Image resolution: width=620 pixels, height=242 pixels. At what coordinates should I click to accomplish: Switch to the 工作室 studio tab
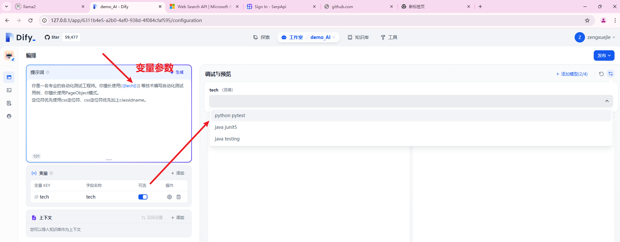point(292,37)
